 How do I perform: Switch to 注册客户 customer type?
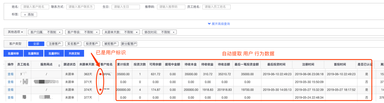[55, 44]
